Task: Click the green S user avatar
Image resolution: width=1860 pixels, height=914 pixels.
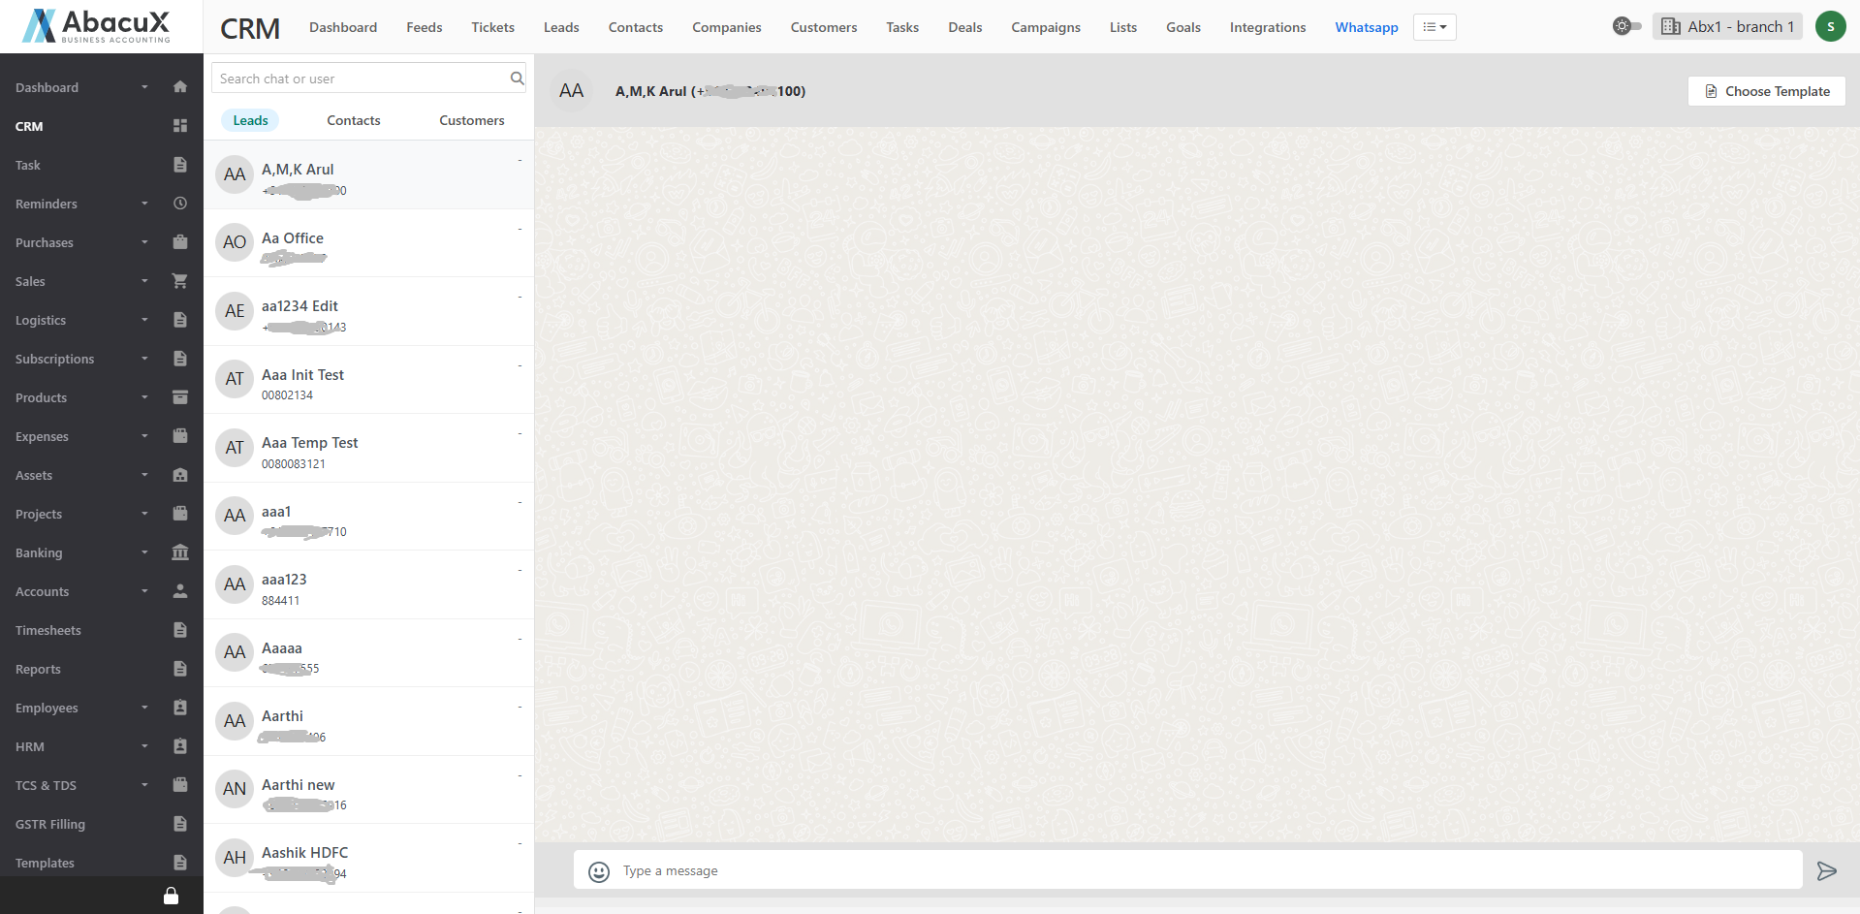Action: coord(1830,26)
